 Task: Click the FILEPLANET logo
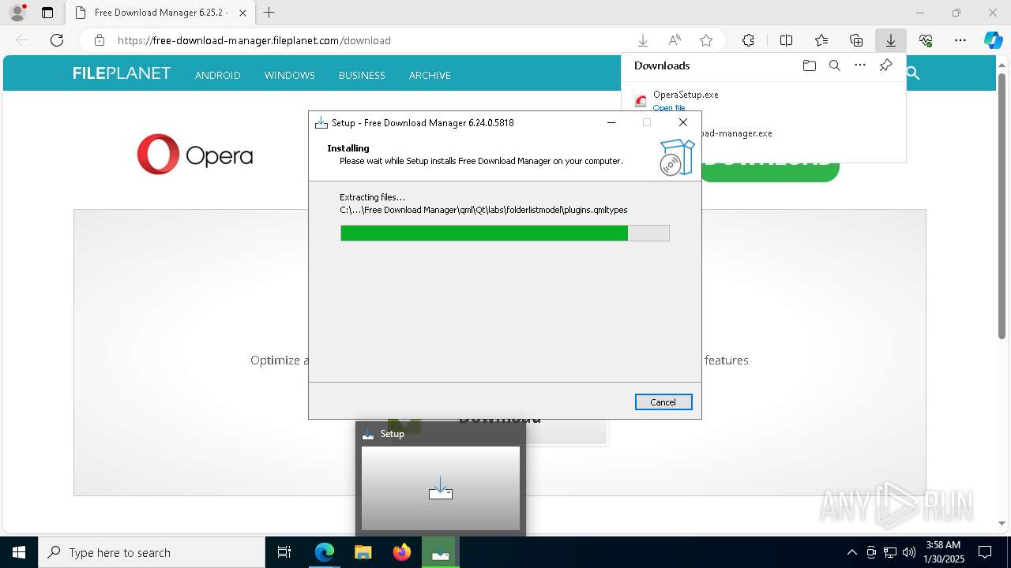(122, 73)
